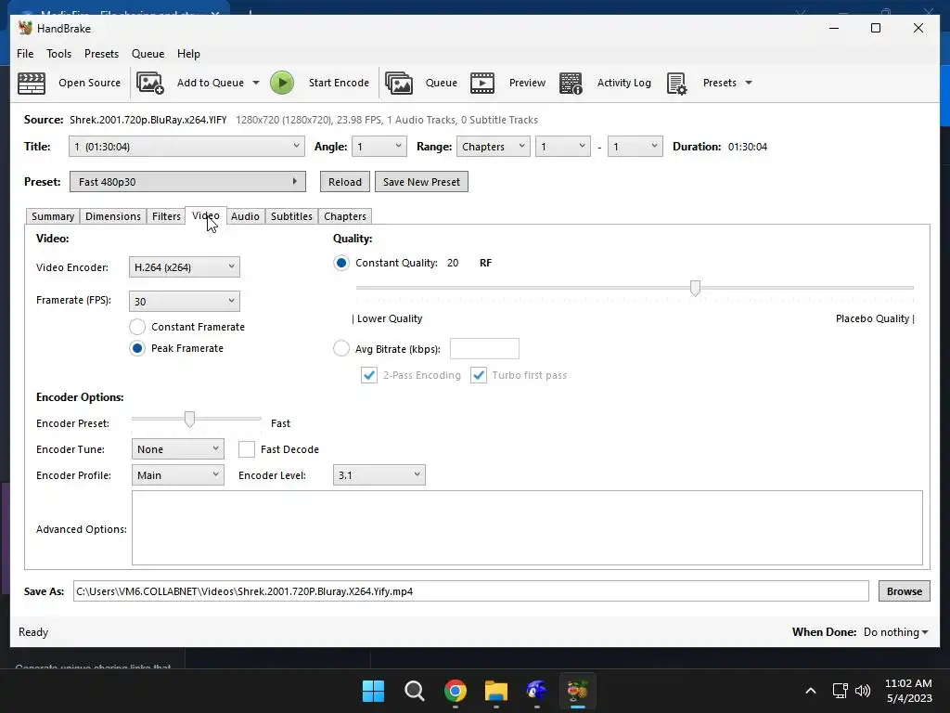Select Peak Framerate option
Screen dimensions: 950x713
coord(137,348)
